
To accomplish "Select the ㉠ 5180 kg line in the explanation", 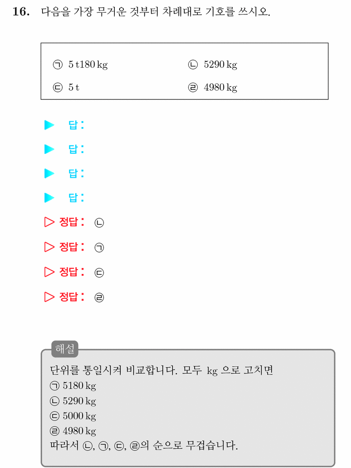I will pos(73,386).
